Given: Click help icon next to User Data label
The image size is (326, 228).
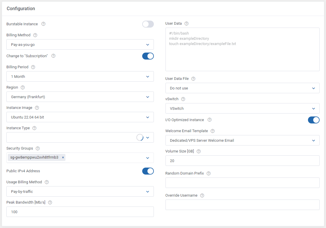Looking at the screenshot, I should pos(186,24).
